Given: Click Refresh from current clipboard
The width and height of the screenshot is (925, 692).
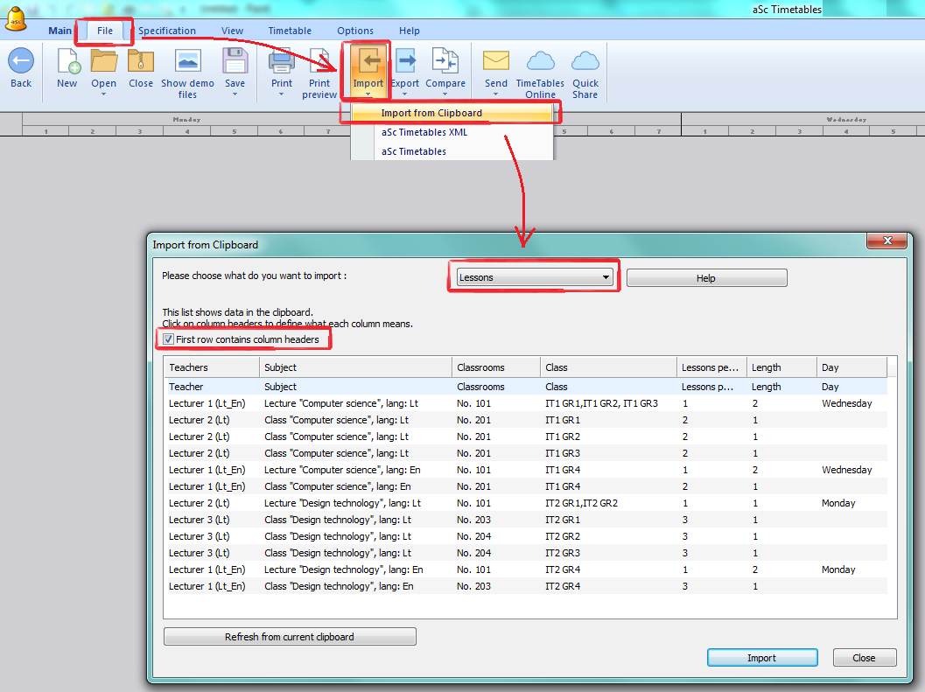Looking at the screenshot, I should (x=290, y=637).
